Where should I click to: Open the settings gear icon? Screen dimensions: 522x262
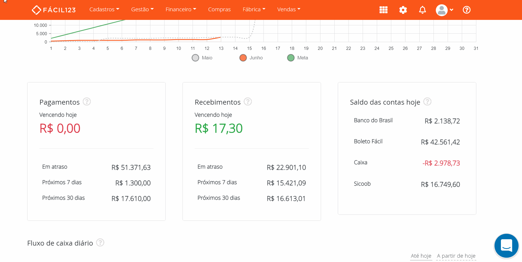403,10
